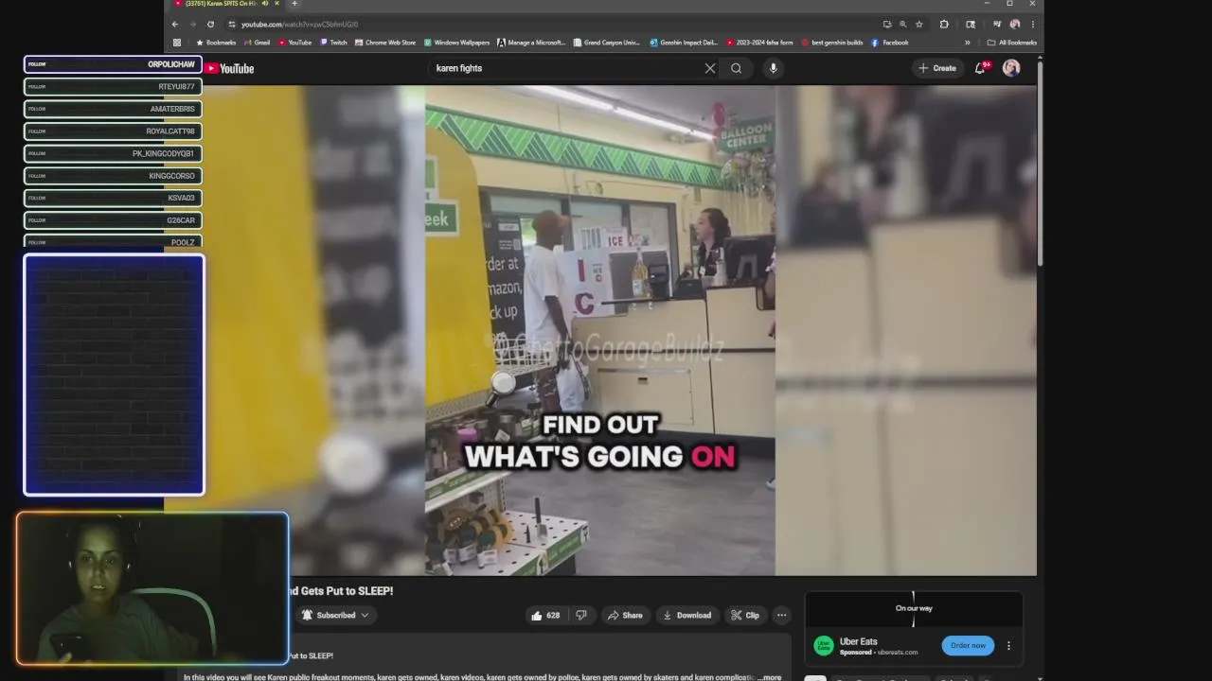Viewport: 1212px width, 681px height.
Task: Open more actions menu beside Clip
Action: 781,615
